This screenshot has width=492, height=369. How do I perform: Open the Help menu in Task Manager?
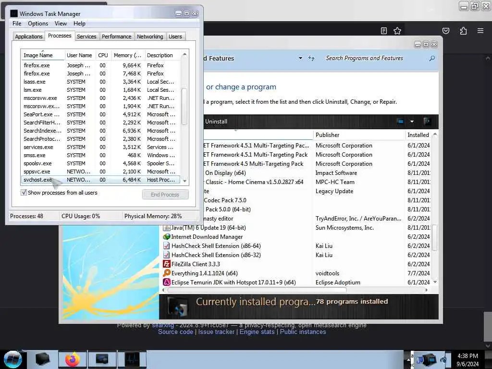coord(79,24)
